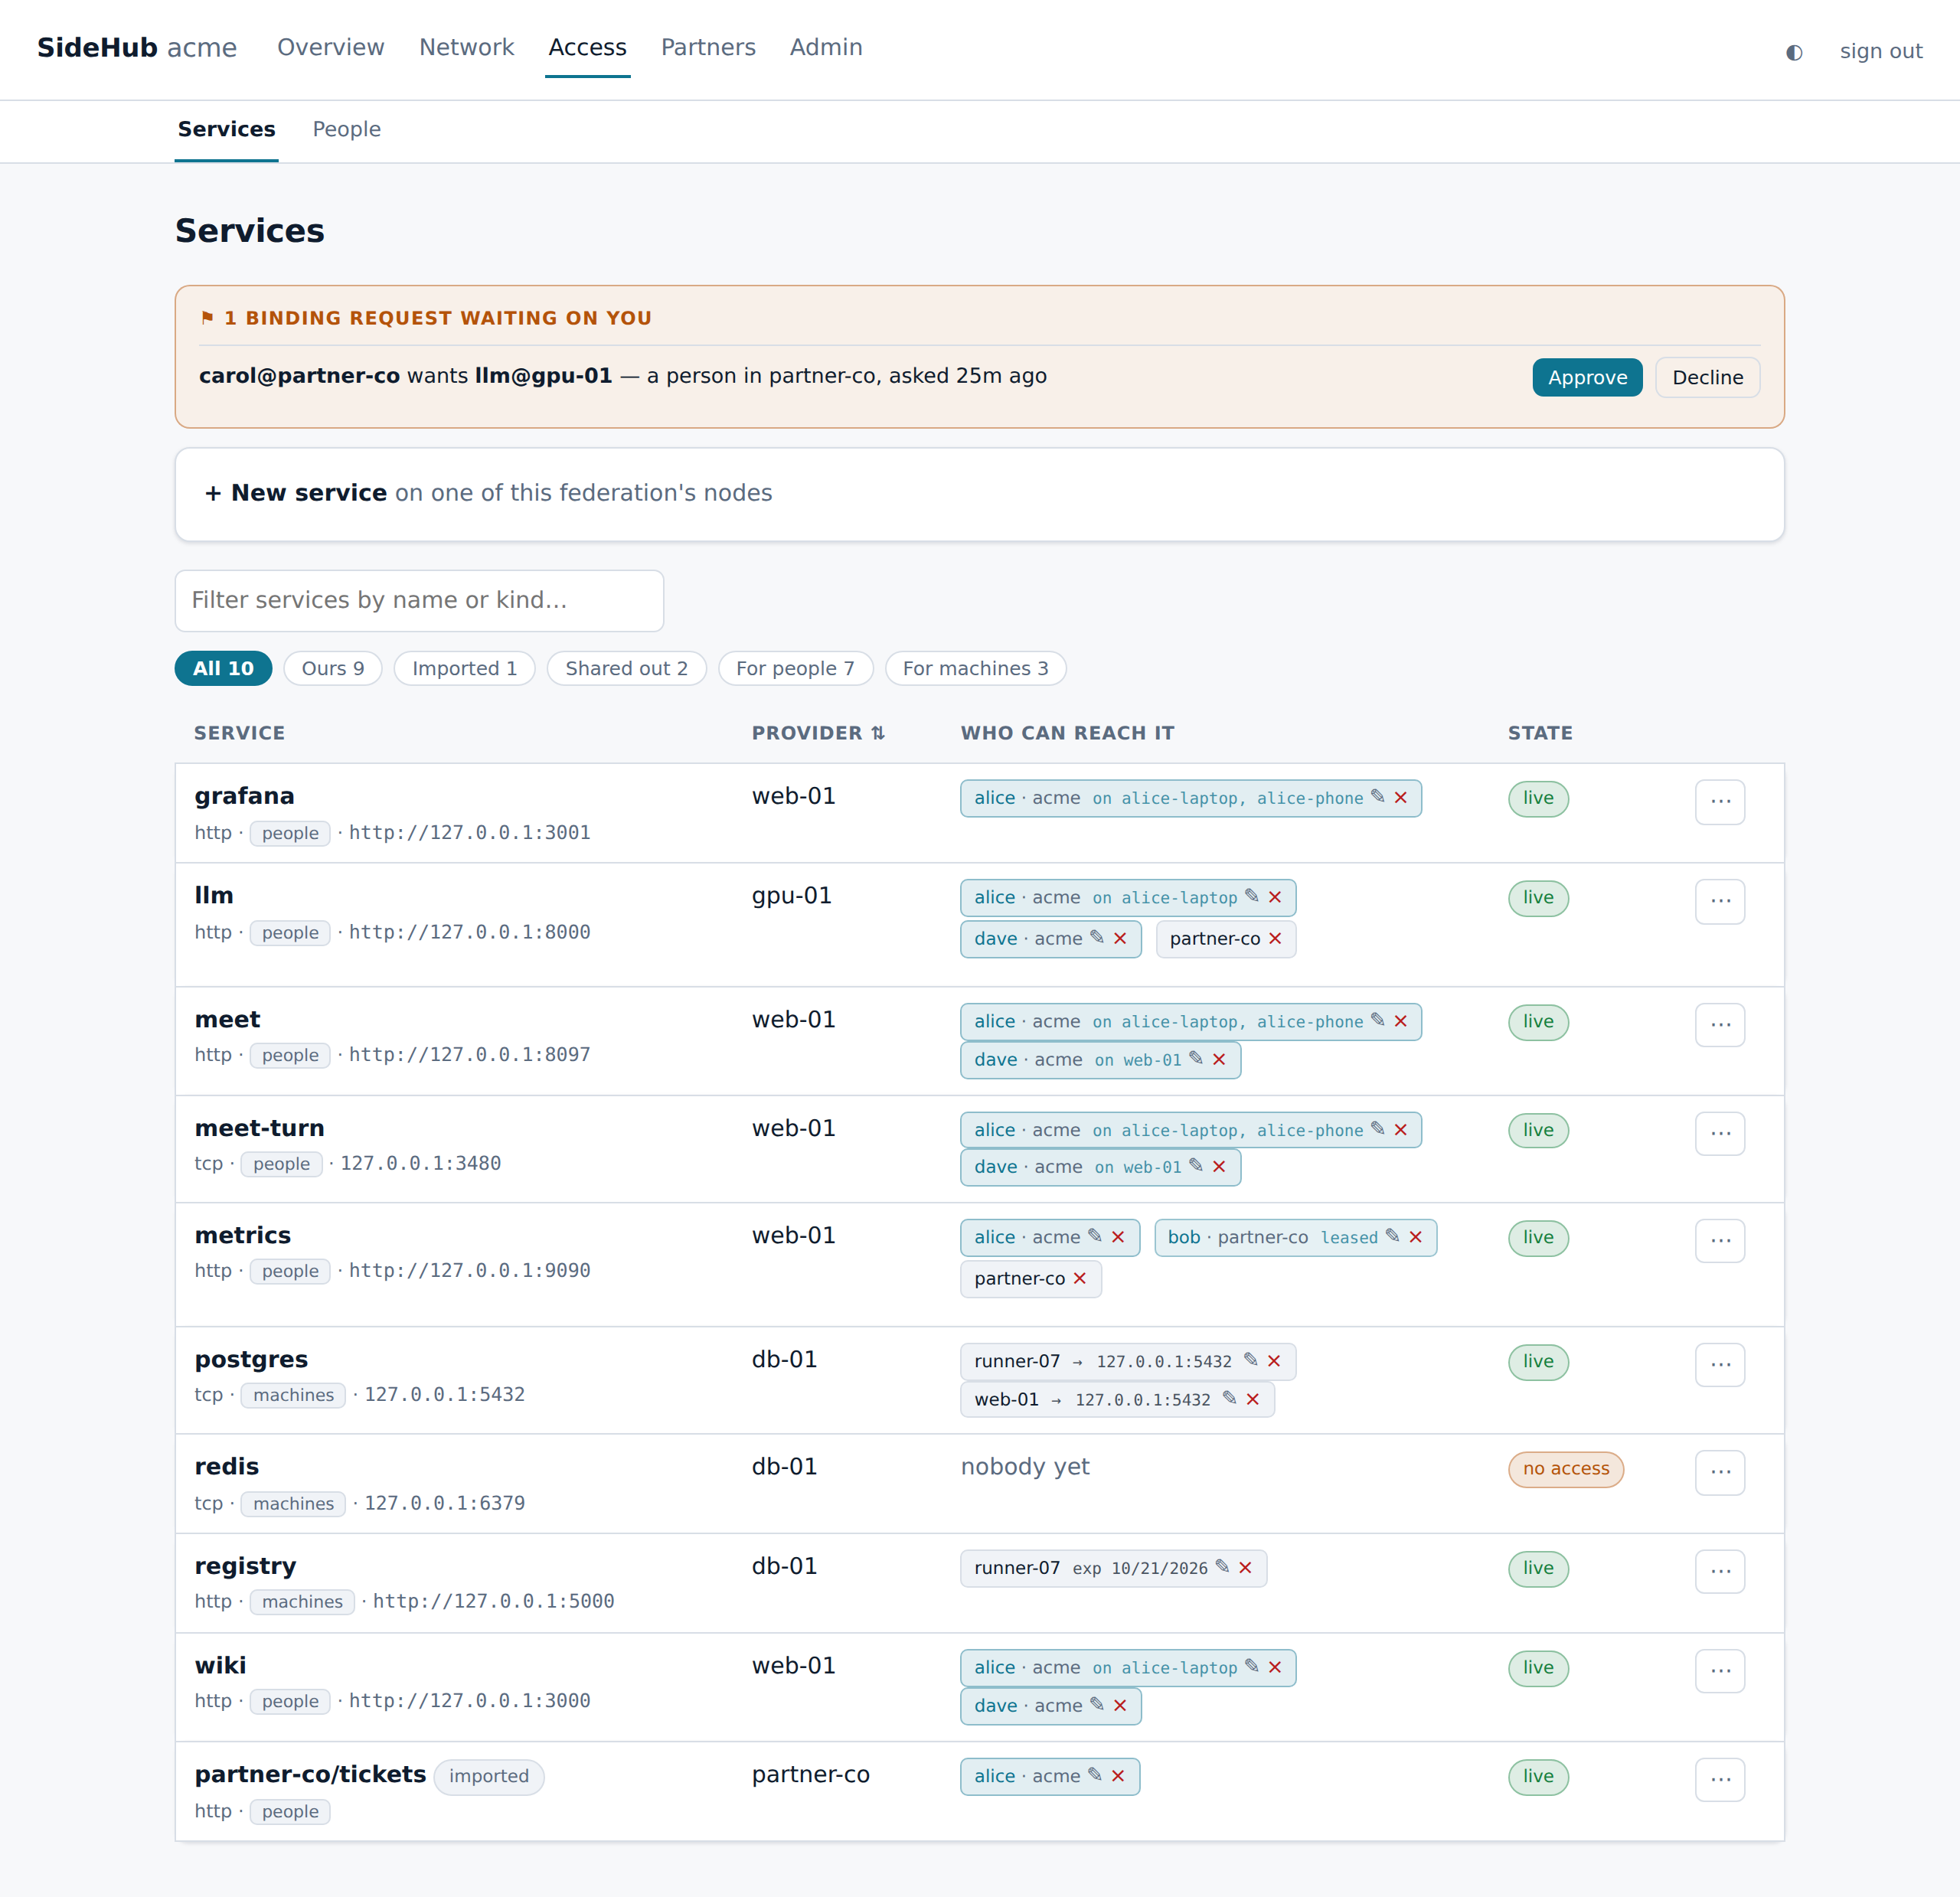The width and height of the screenshot is (1960, 1897).
Task: Switch to the People subtab
Action: point(346,130)
